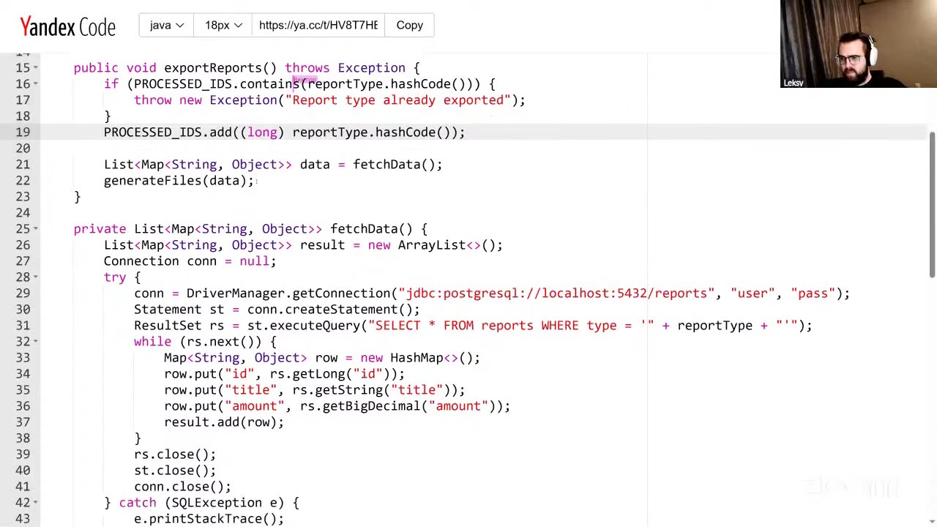
Task: Click 'Connection' type on line 27
Action: tap(141, 261)
